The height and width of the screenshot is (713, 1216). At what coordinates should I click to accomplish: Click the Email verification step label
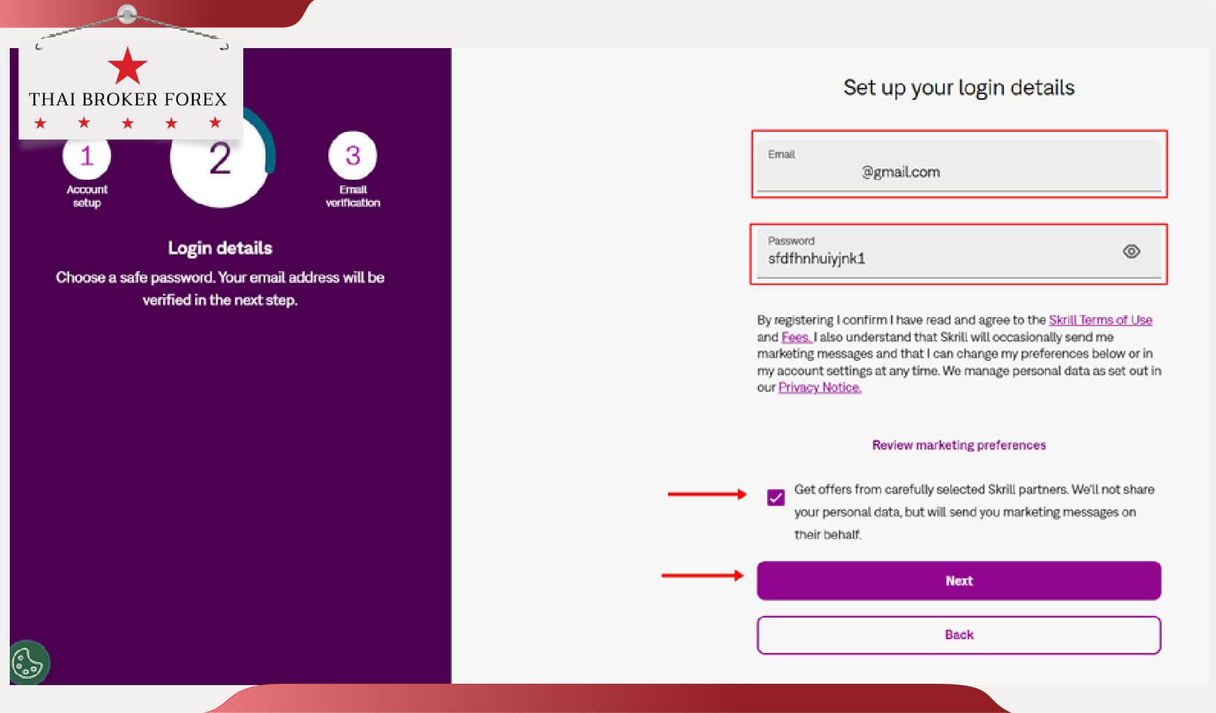(353, 196)
